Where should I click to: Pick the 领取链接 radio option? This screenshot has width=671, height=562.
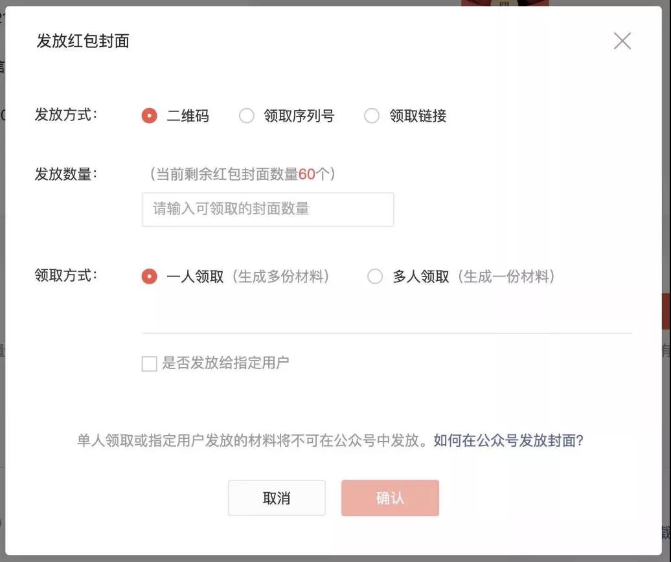pyautogui.click(x=372, y=116)
